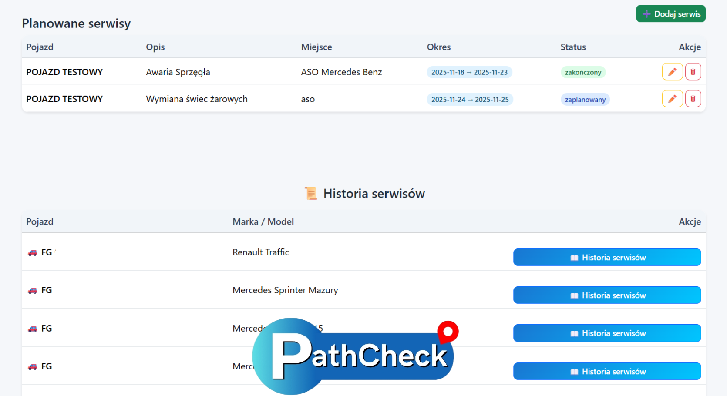Click the scroll icon beside Historia serwisów heading

click(310, 193)
